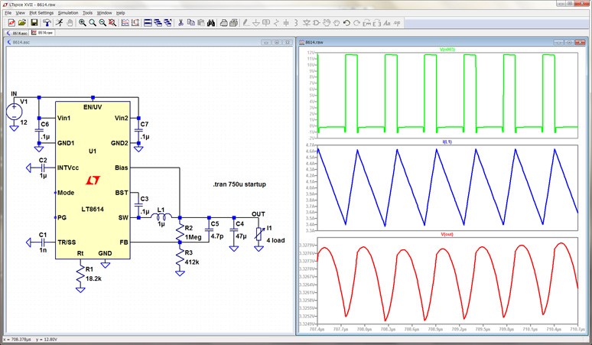This screenshot has width=592, height=345.
Task: Open the Plot Settings menu
Action: pos(41,13)
